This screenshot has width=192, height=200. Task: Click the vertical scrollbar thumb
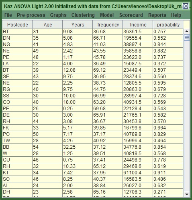(187, 38)
